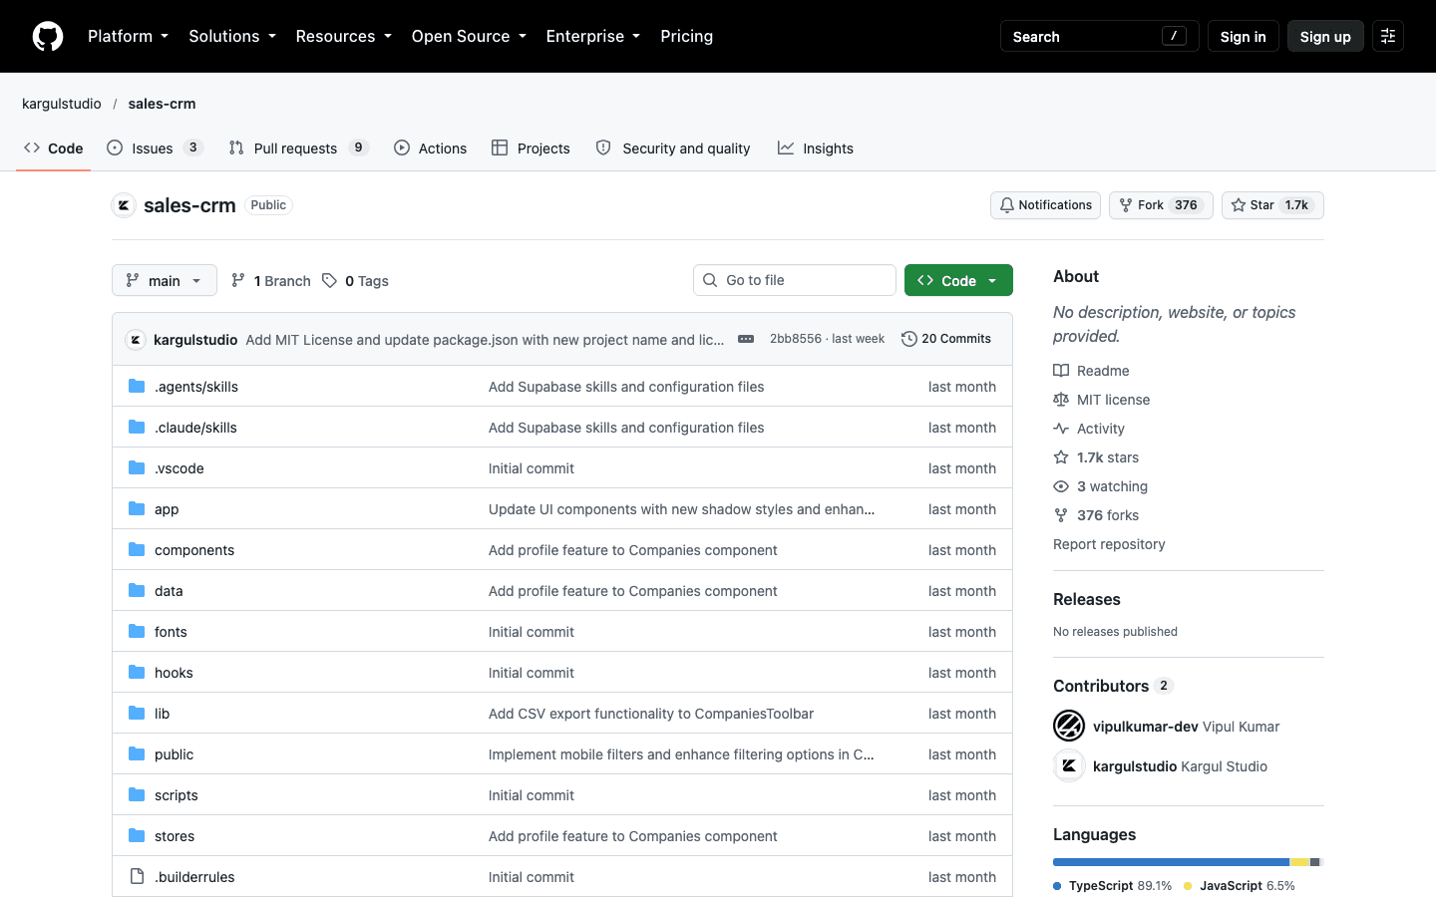
Task: Click the GitHub logo icon
Action: pos(48,36)
